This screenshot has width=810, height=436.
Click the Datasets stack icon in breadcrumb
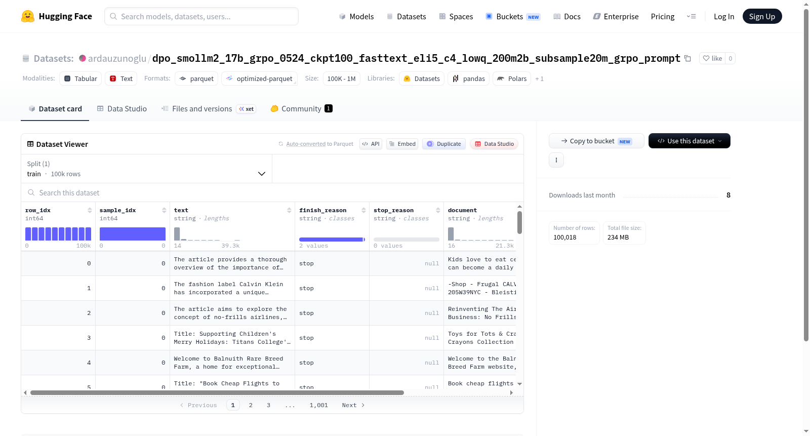pyautogui.click(x=26, y=58)
